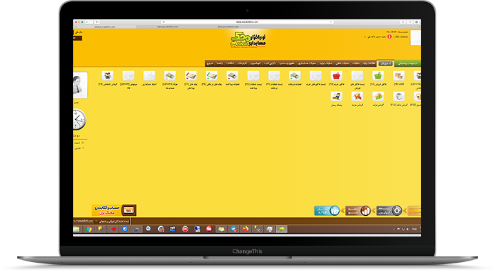Open the account transfer icon [Ctrl+F3]
This screenshot has height=271, width=495.
click(170, 76)
